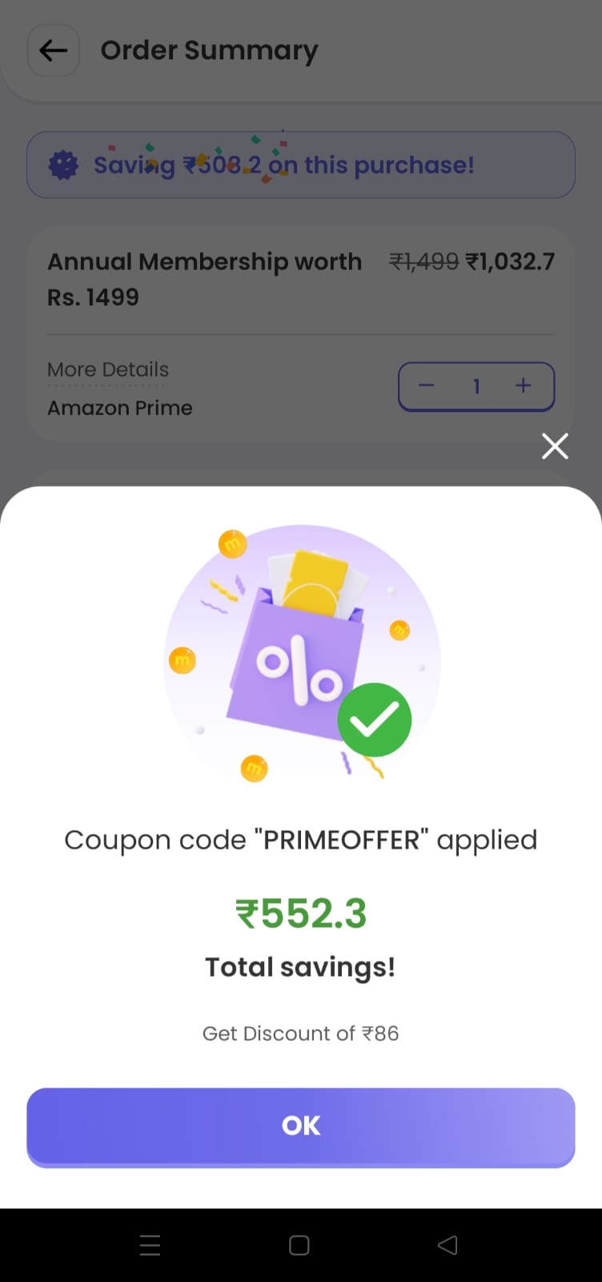Tap the Saving ₹508.2 purchase banner
Image resolution: width=602 pixels, height=1282 pixels.
(x=301, y=165)
